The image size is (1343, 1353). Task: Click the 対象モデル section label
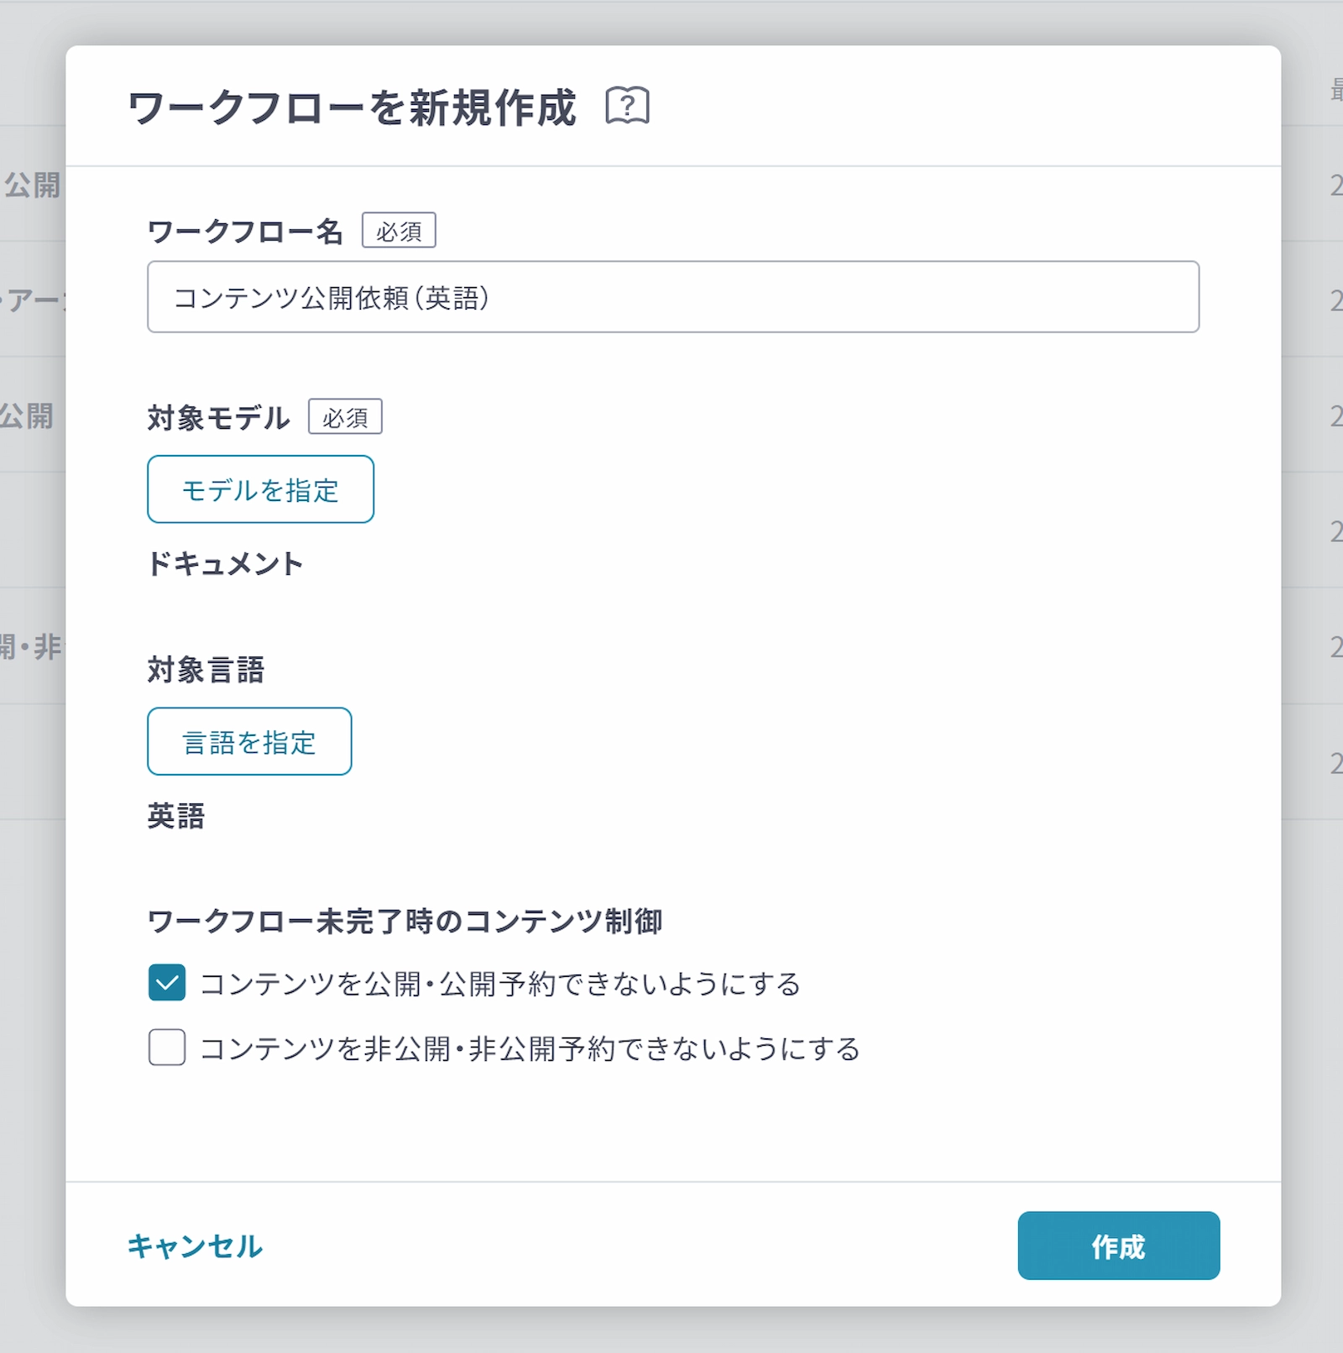tap(218, 417)
